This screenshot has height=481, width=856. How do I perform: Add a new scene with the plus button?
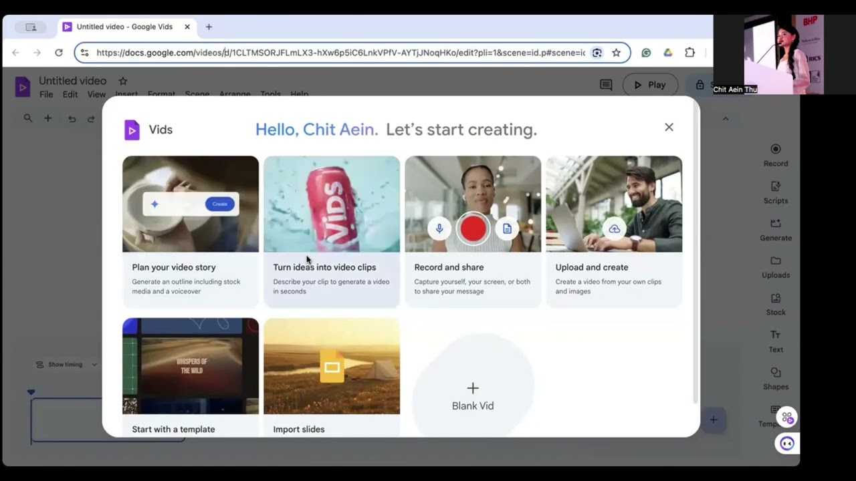pyautogui.click(x=714, y=420)
